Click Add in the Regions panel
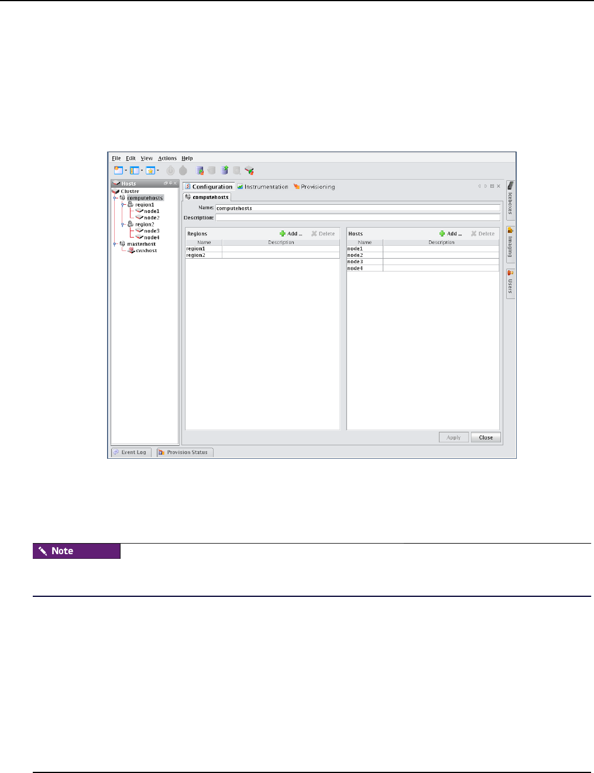This screenshot has width=594, height=773. click(291, 233)
